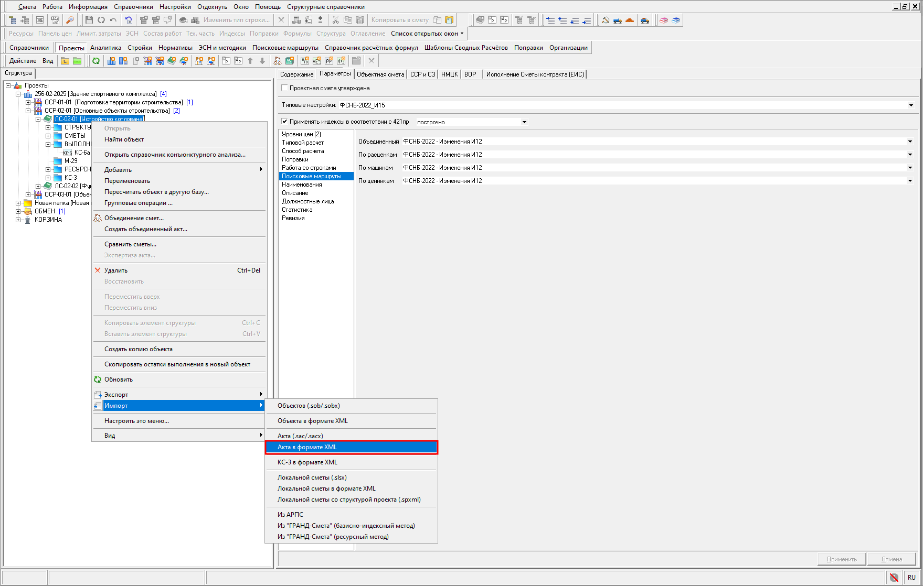Open the 'построчно' combo box
923x586 pixels.
tap(524, 122)
